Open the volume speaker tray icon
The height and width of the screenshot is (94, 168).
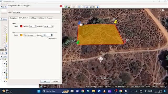coord(149,91)
